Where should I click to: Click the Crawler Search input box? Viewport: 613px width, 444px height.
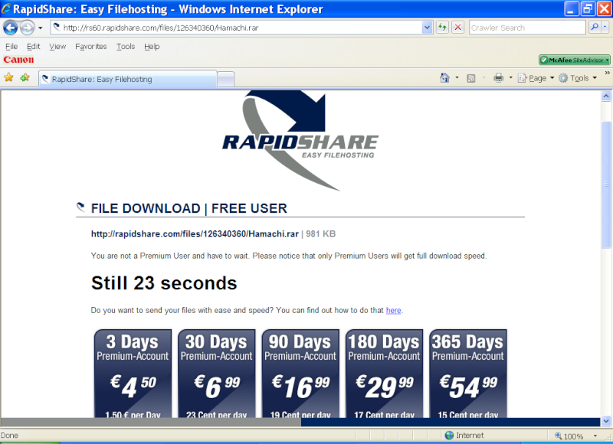pos(527,28)
